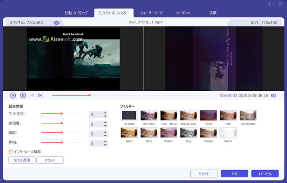Choose the Orange Dots filter
The image size is (287, 183).
[188, 115]
